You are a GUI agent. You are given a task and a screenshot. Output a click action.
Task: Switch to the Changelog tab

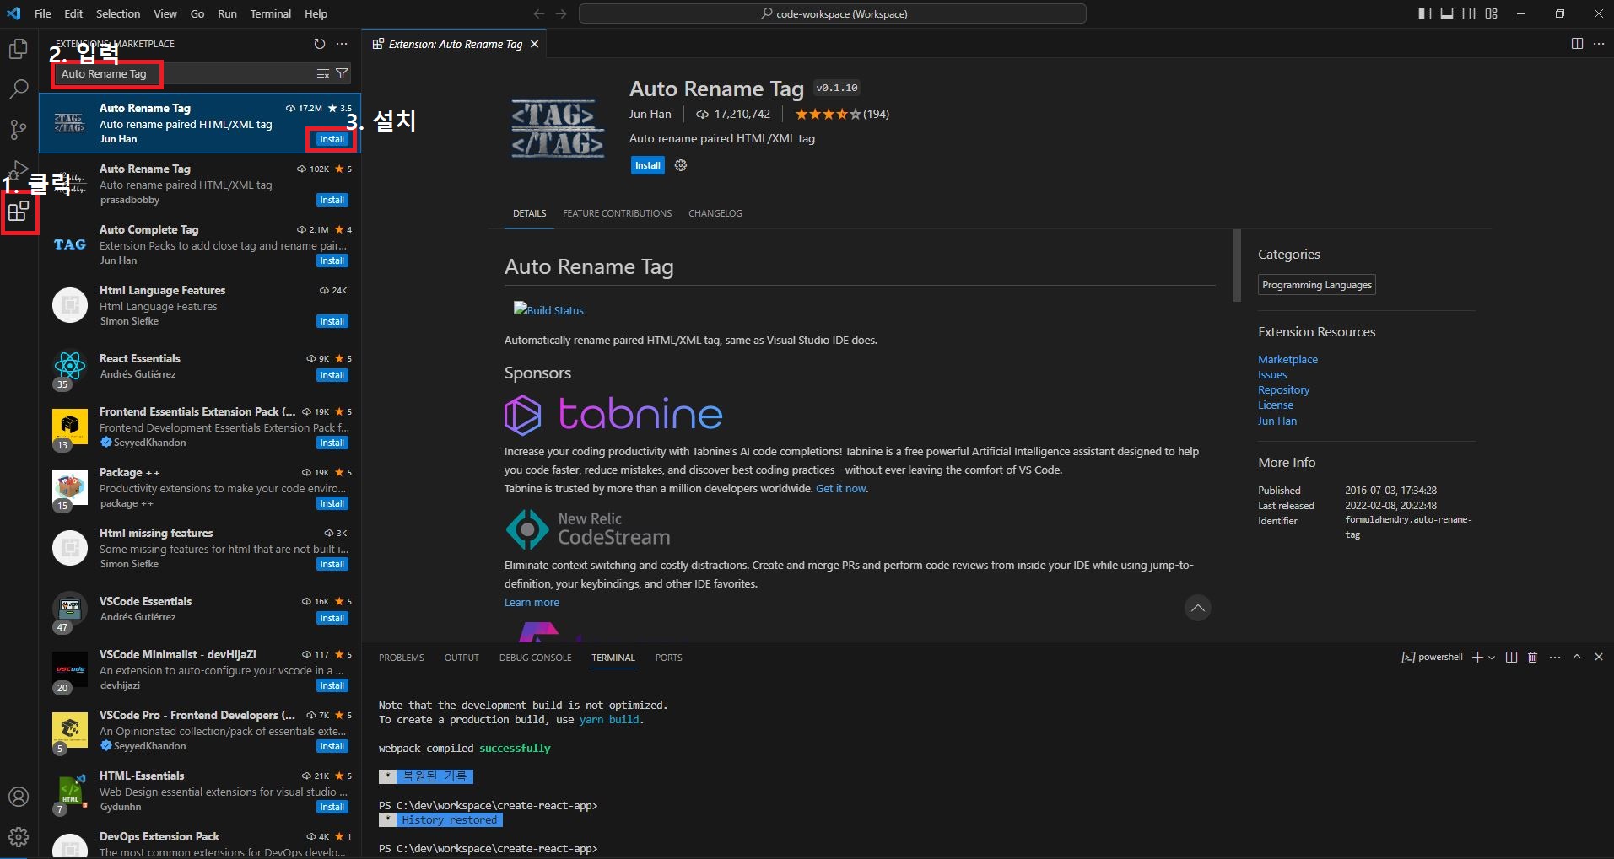(x=715, y=213)
